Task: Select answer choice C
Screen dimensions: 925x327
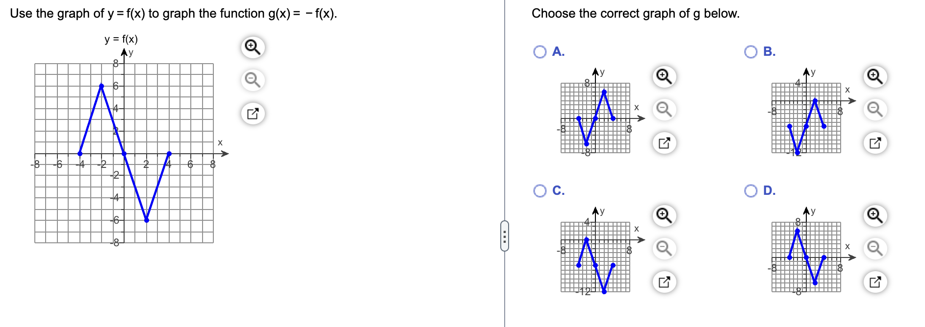Action: [540, 190]
